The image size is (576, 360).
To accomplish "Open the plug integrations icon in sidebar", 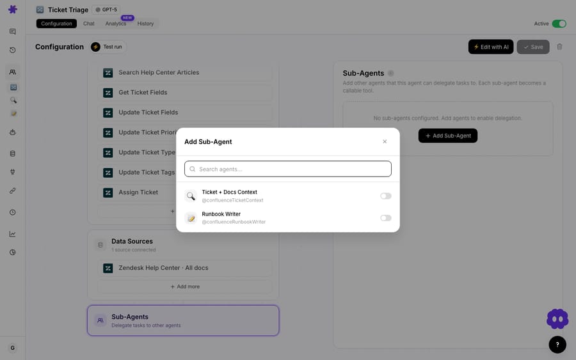I will click(13, 172).
